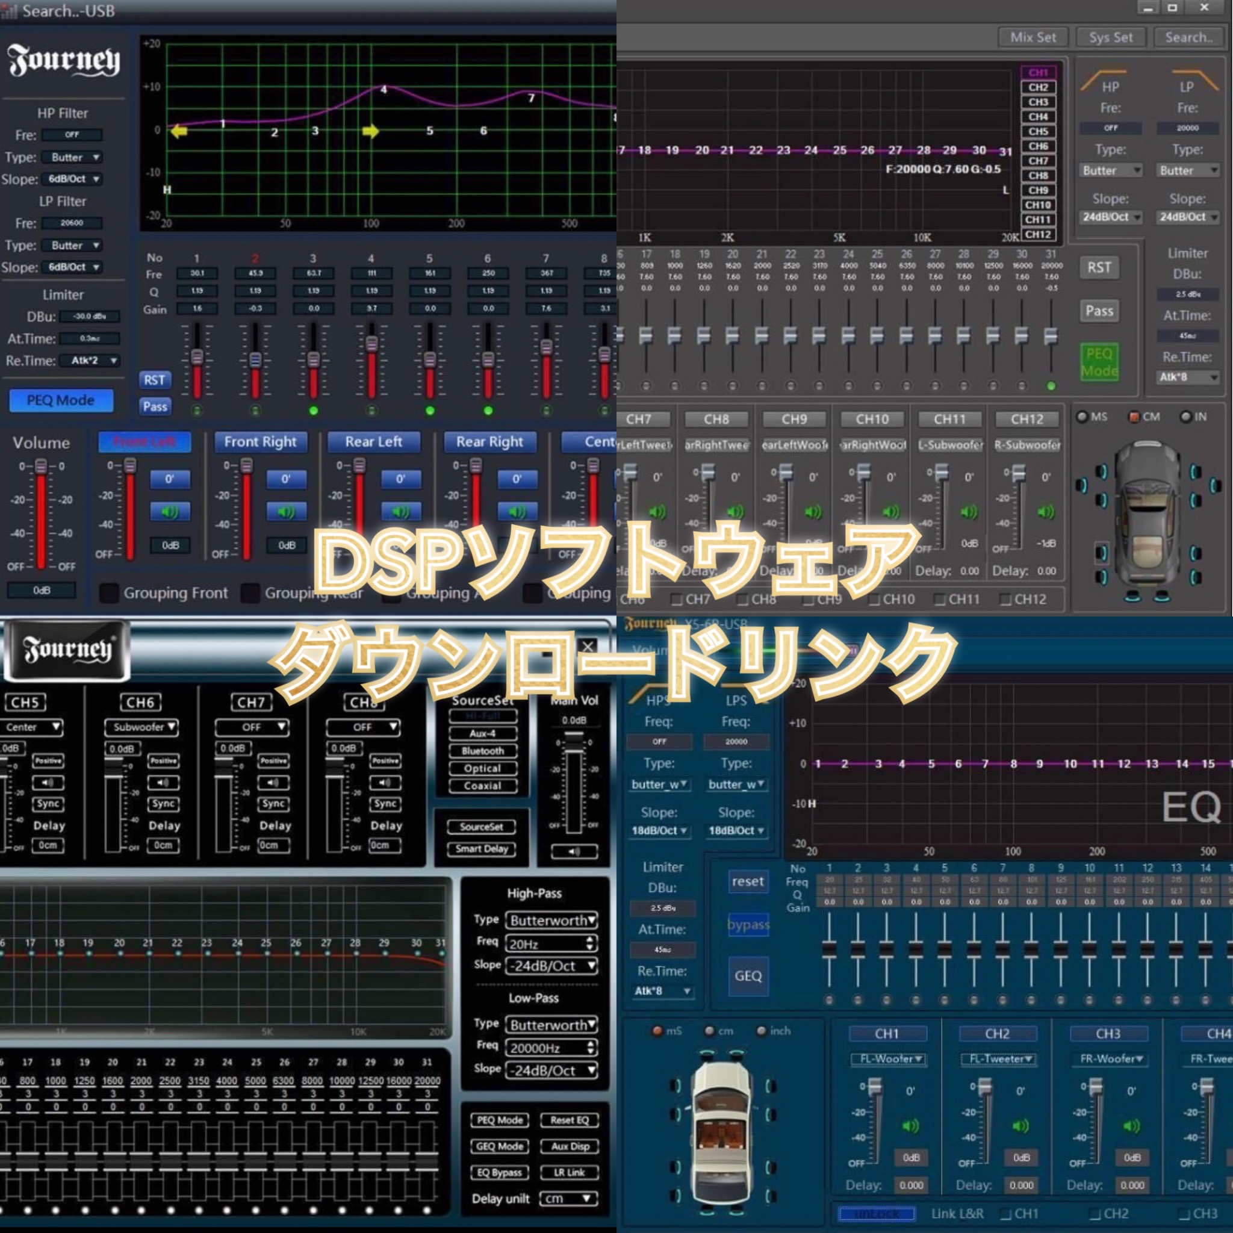Select CH2 channel tab in blue window
This screenshot has width=1233, height=1233.
[x=998, y=1034]
